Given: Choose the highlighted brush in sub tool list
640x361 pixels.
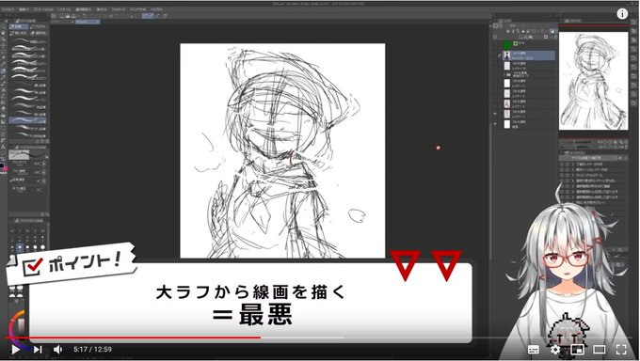Looking at the screenshot, I should [27, 120].
